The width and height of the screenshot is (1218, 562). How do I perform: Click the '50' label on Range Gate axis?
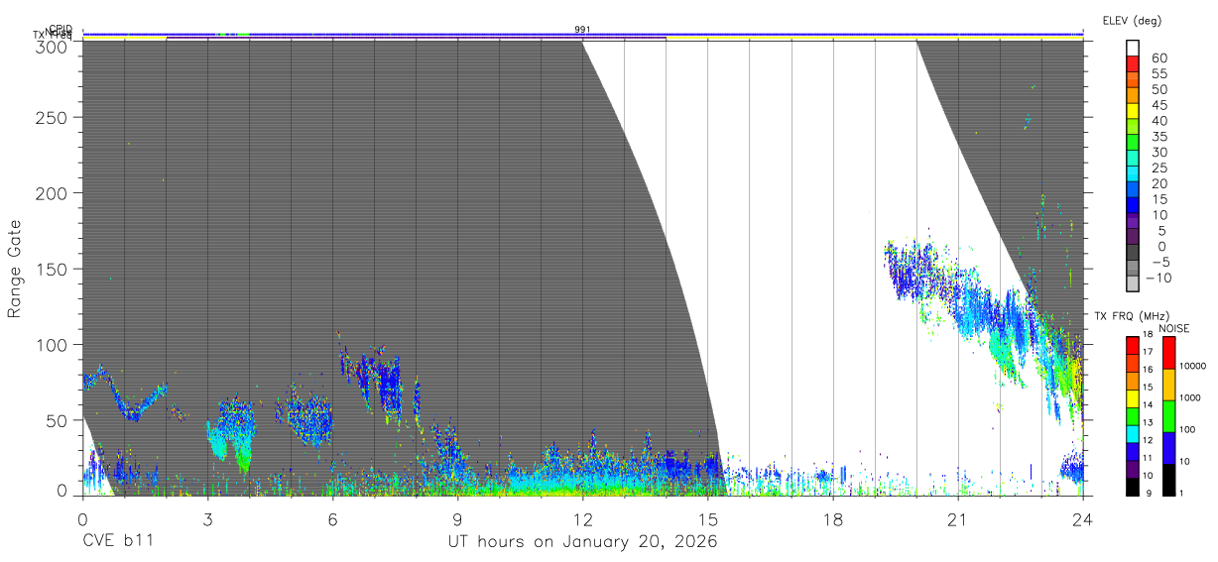tap(58, 420)
